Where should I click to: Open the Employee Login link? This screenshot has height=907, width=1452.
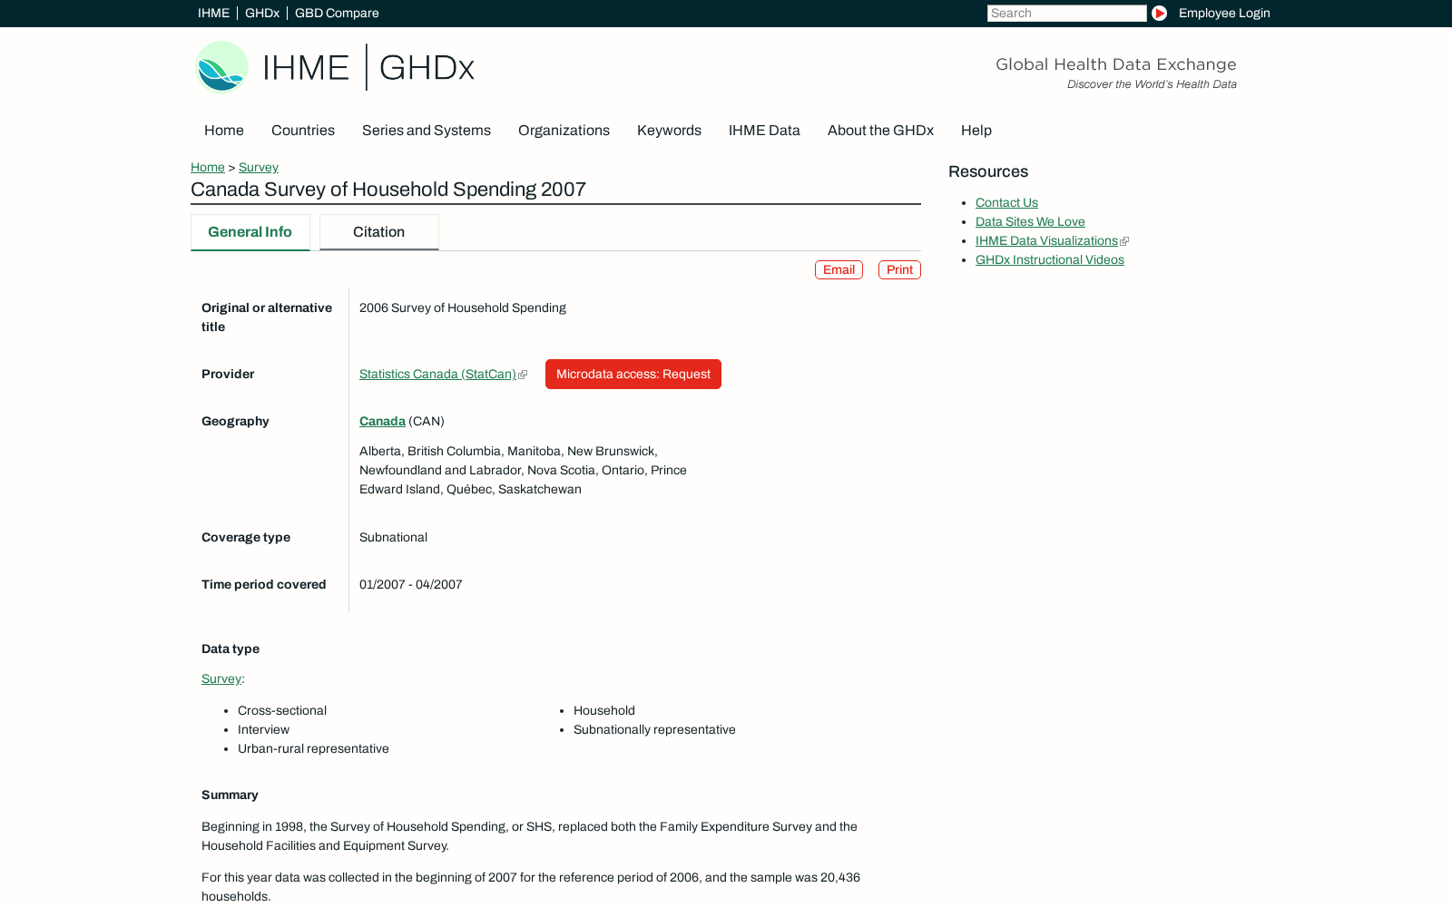[1224, 13]
